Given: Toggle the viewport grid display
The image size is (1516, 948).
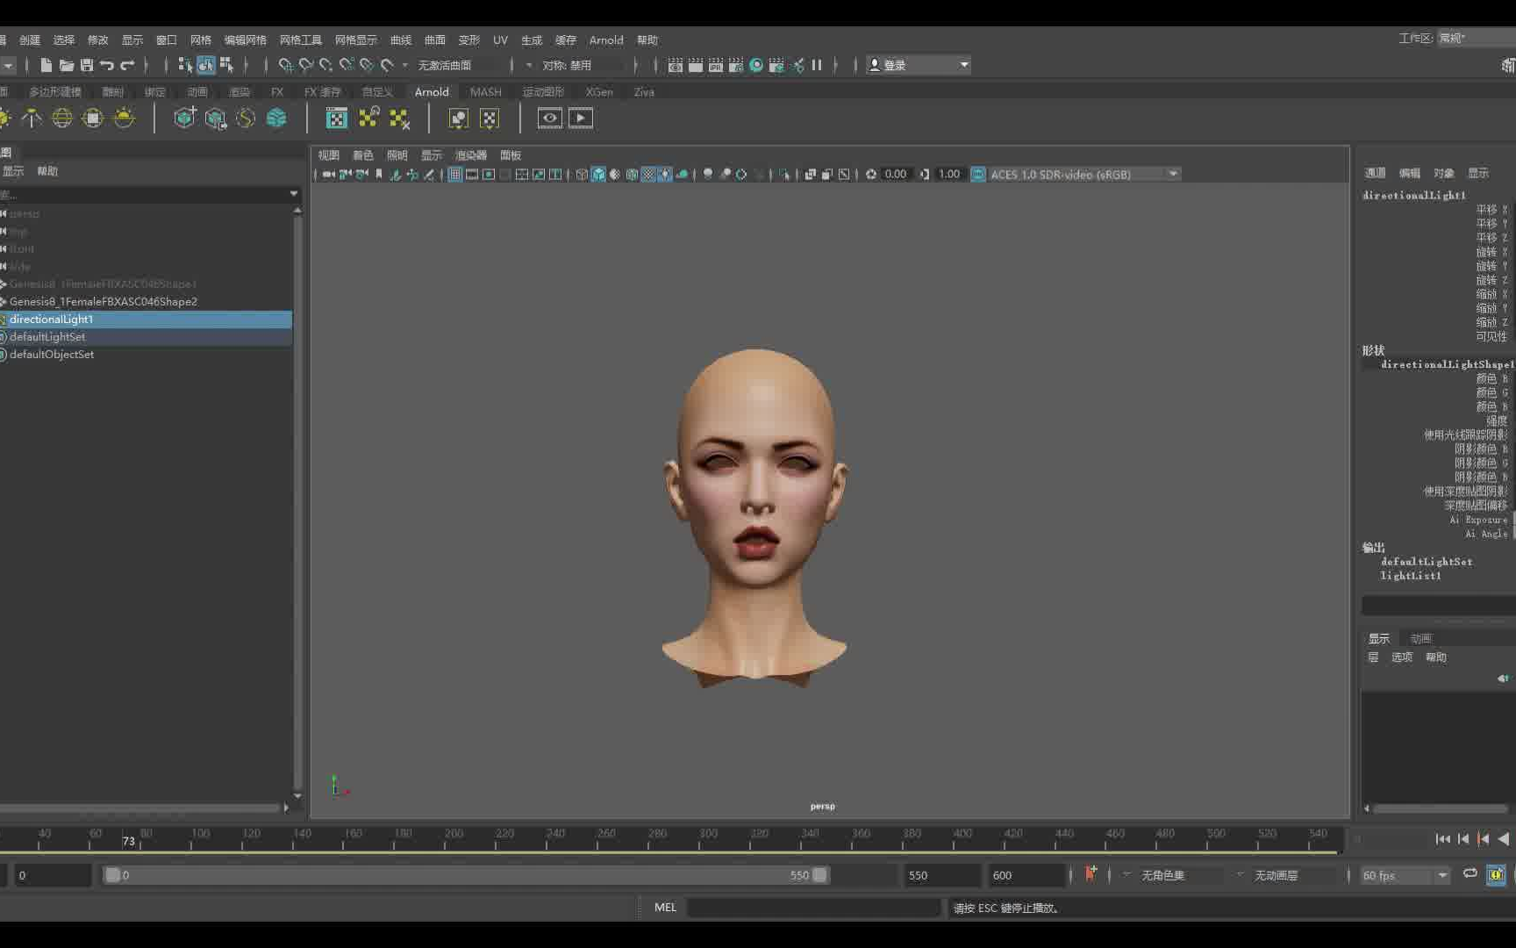Looking at the screenshot, I should click(x=454, y=175).
